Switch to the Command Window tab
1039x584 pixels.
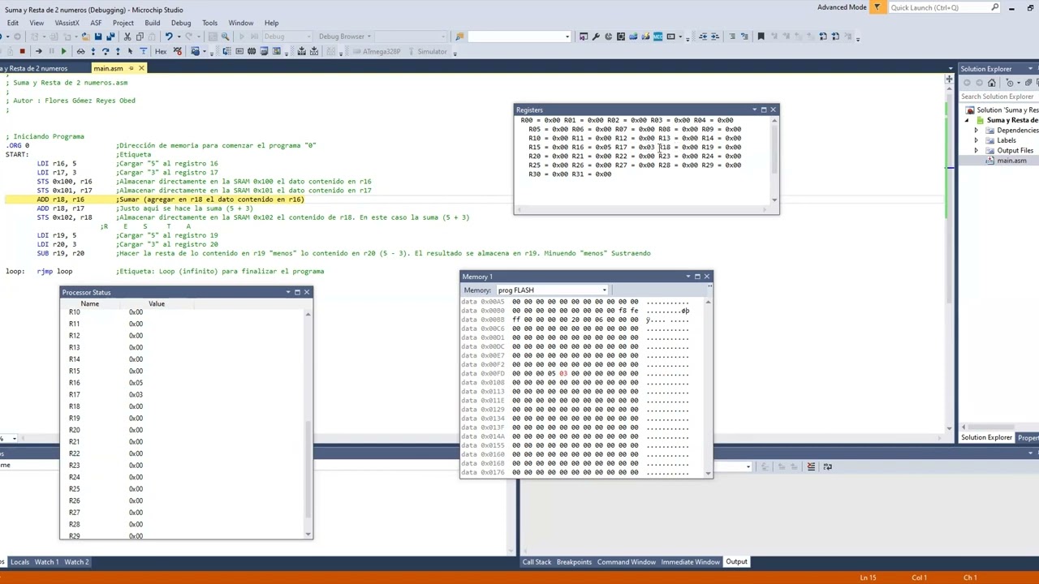[626, 561]
